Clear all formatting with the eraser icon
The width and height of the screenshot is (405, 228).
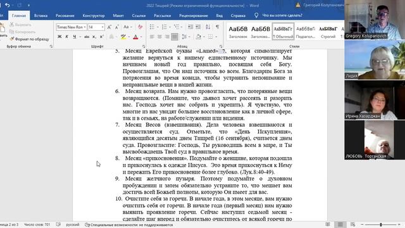(x=140, y=27)
